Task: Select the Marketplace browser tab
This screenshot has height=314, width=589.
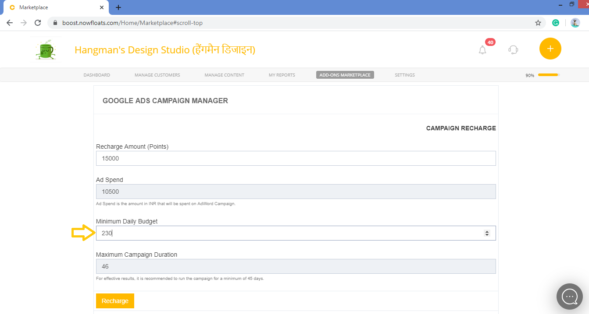Action: (x=56, y=7)
